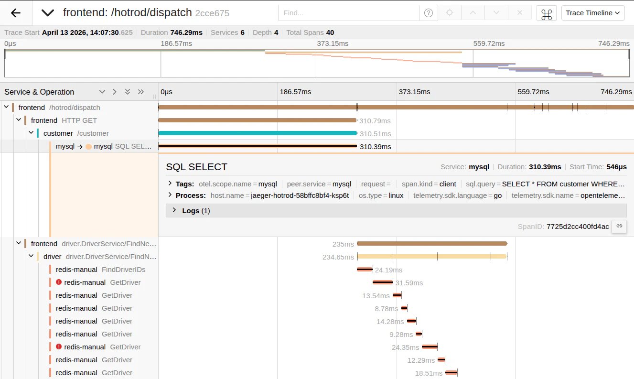Copy the span deep link icon

point(619,226)
